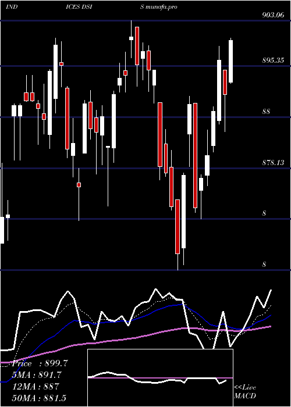Click the '12MA : 887' readout
The height and width of the screenshot is (407, 291).
point(36,386)
